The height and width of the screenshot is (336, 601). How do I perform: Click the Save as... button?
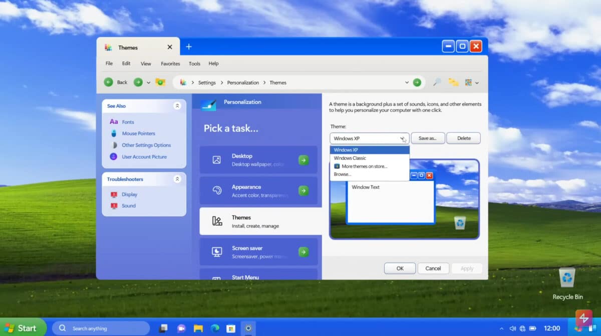tap(428, 138)
